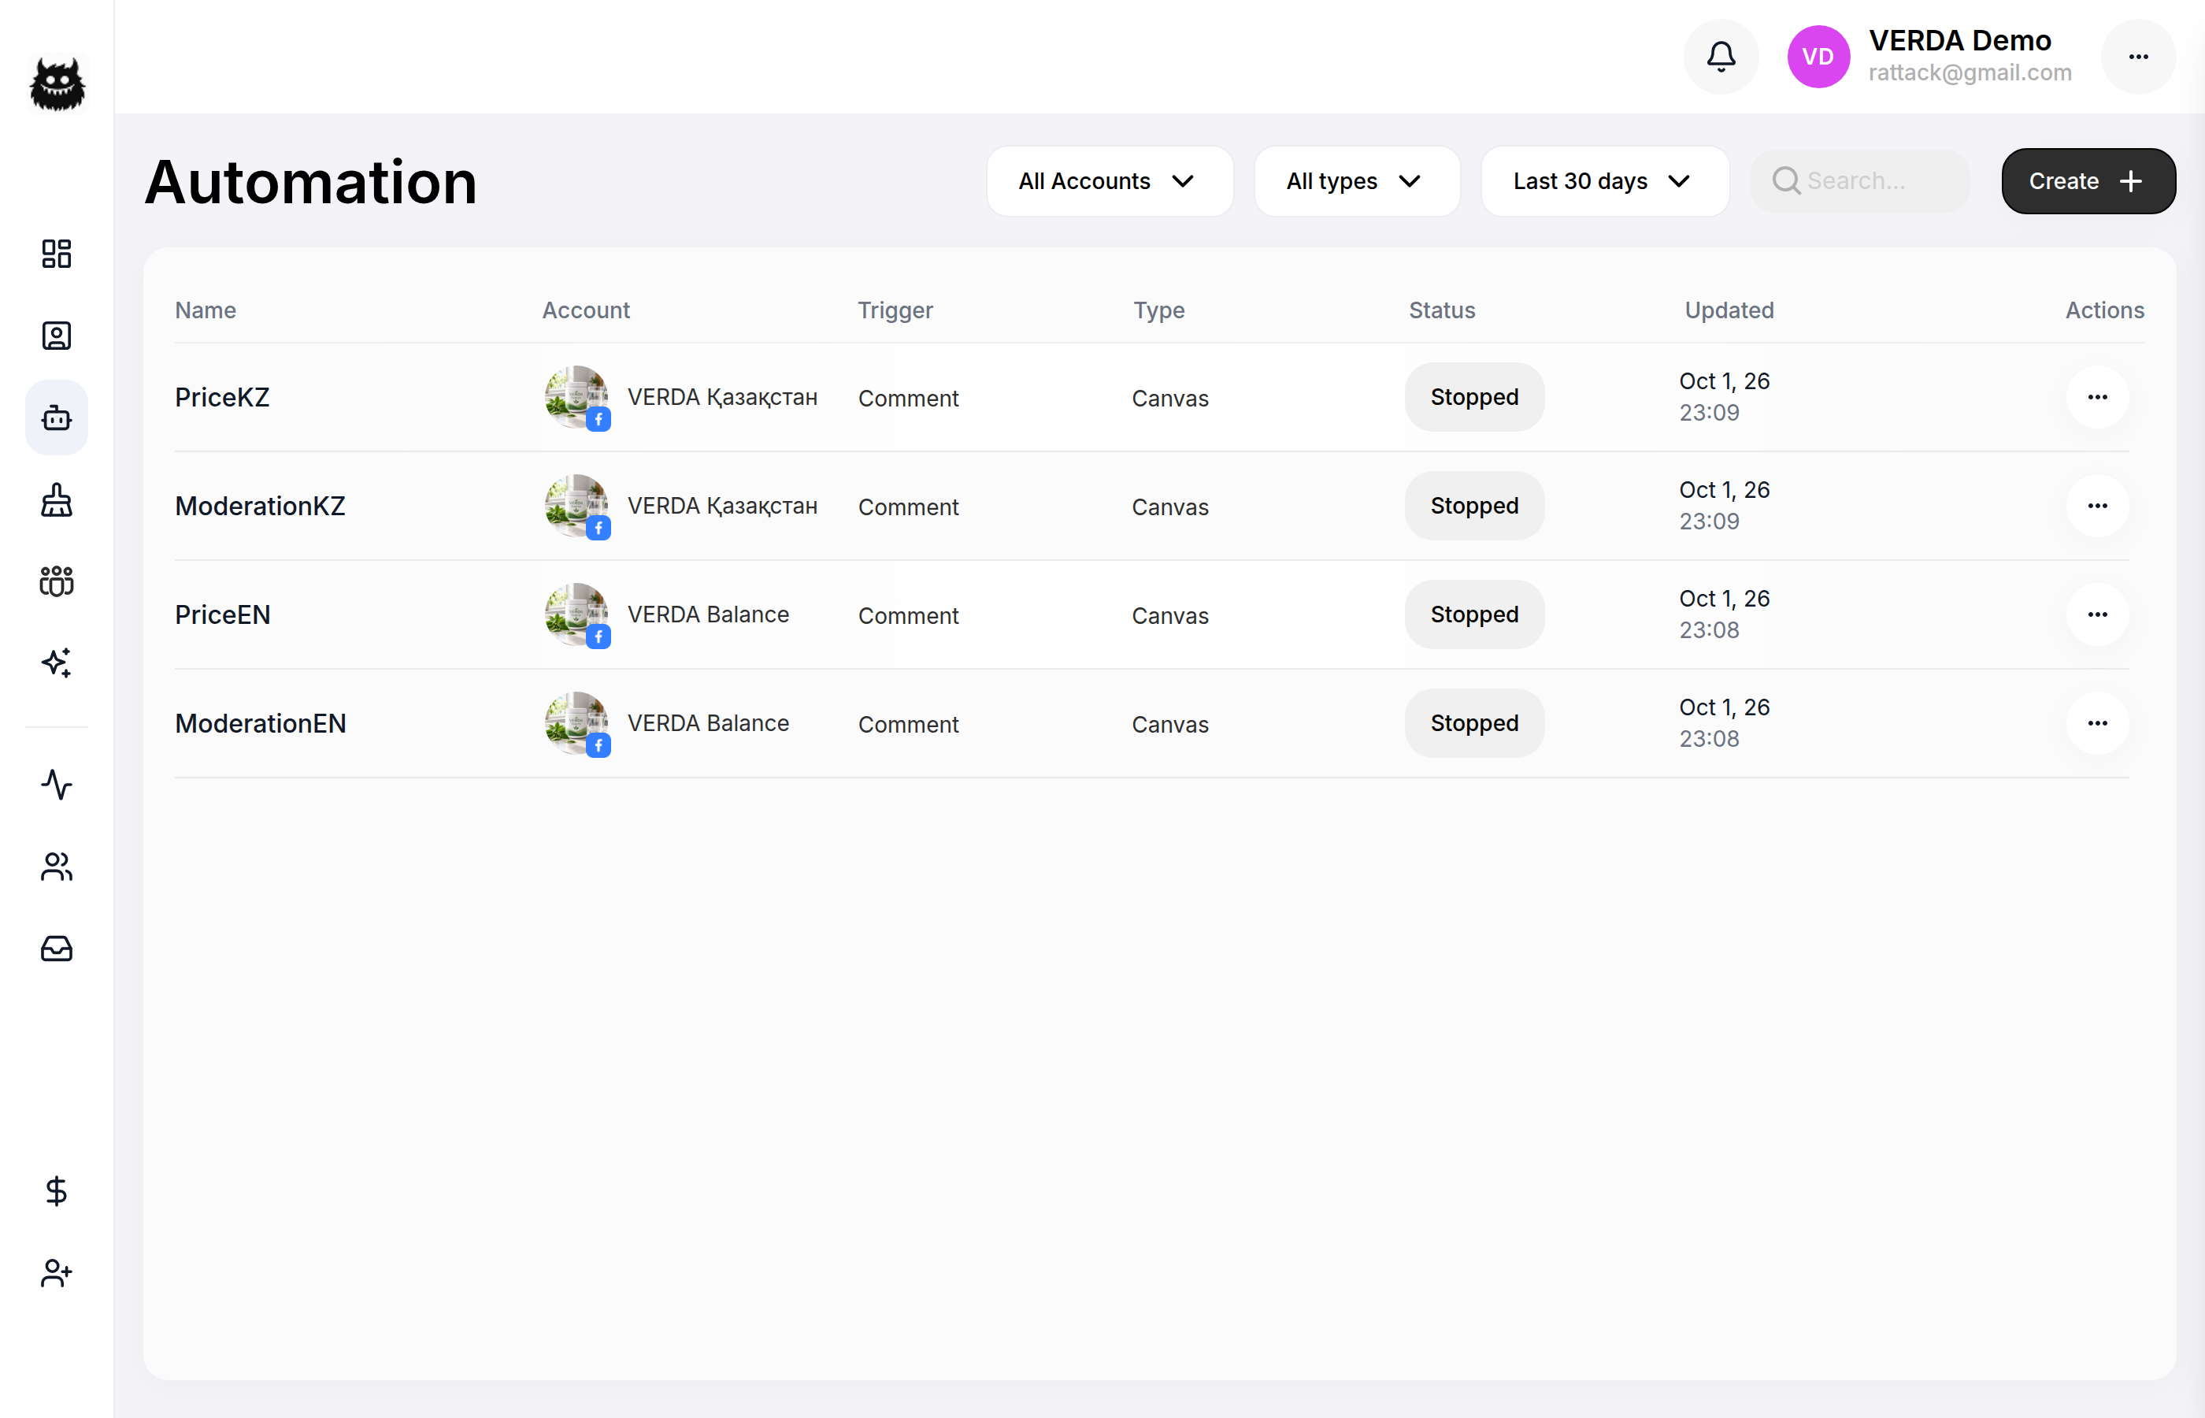This screenshot has height=1418, width=2205.
Task: Click the rattack@gmail.com email text
Action: click(x=1970, y=72)
